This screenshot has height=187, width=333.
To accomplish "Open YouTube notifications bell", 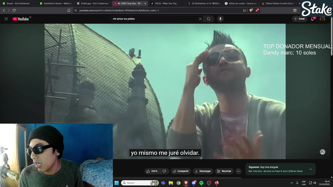I will pos(312,19).
